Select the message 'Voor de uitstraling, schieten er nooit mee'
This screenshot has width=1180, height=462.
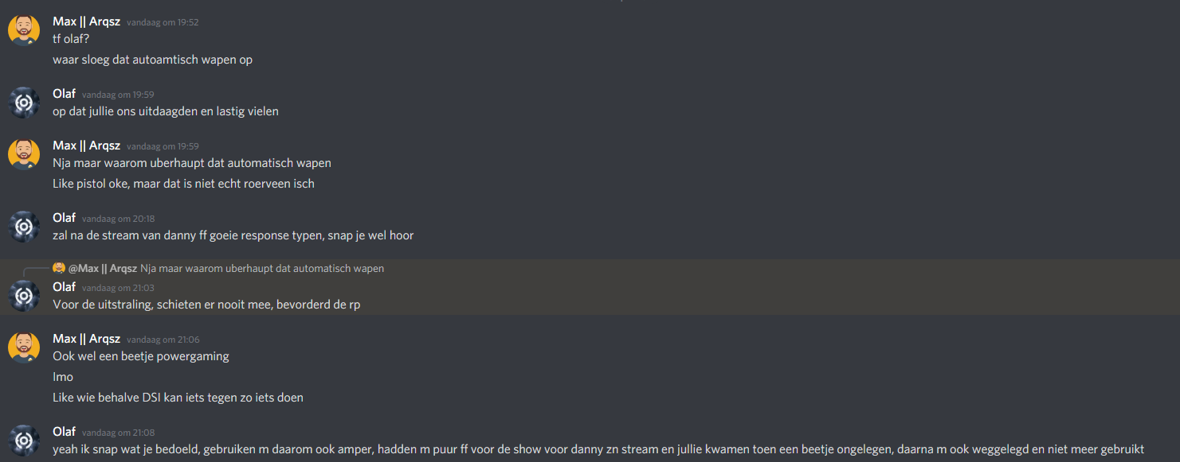206,305
